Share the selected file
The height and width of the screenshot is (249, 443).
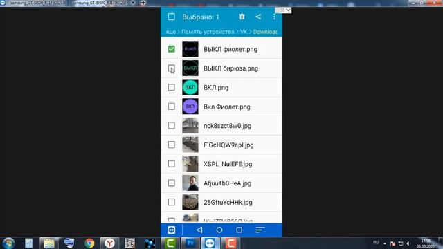258,17
